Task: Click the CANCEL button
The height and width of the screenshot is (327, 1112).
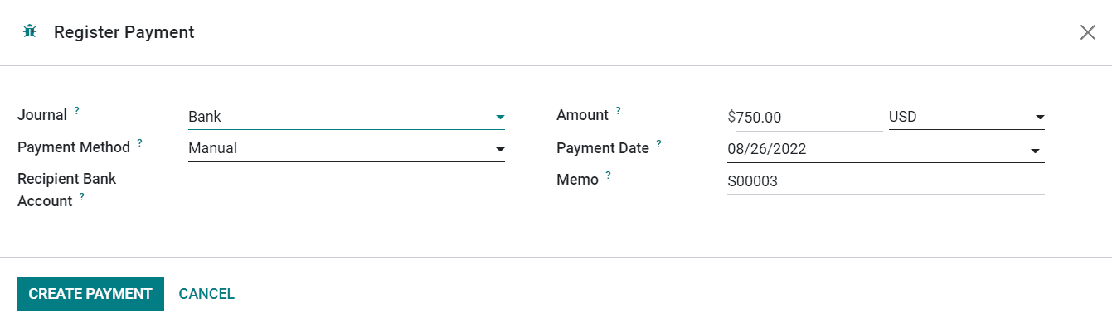Action: click(x=206, y=294)
